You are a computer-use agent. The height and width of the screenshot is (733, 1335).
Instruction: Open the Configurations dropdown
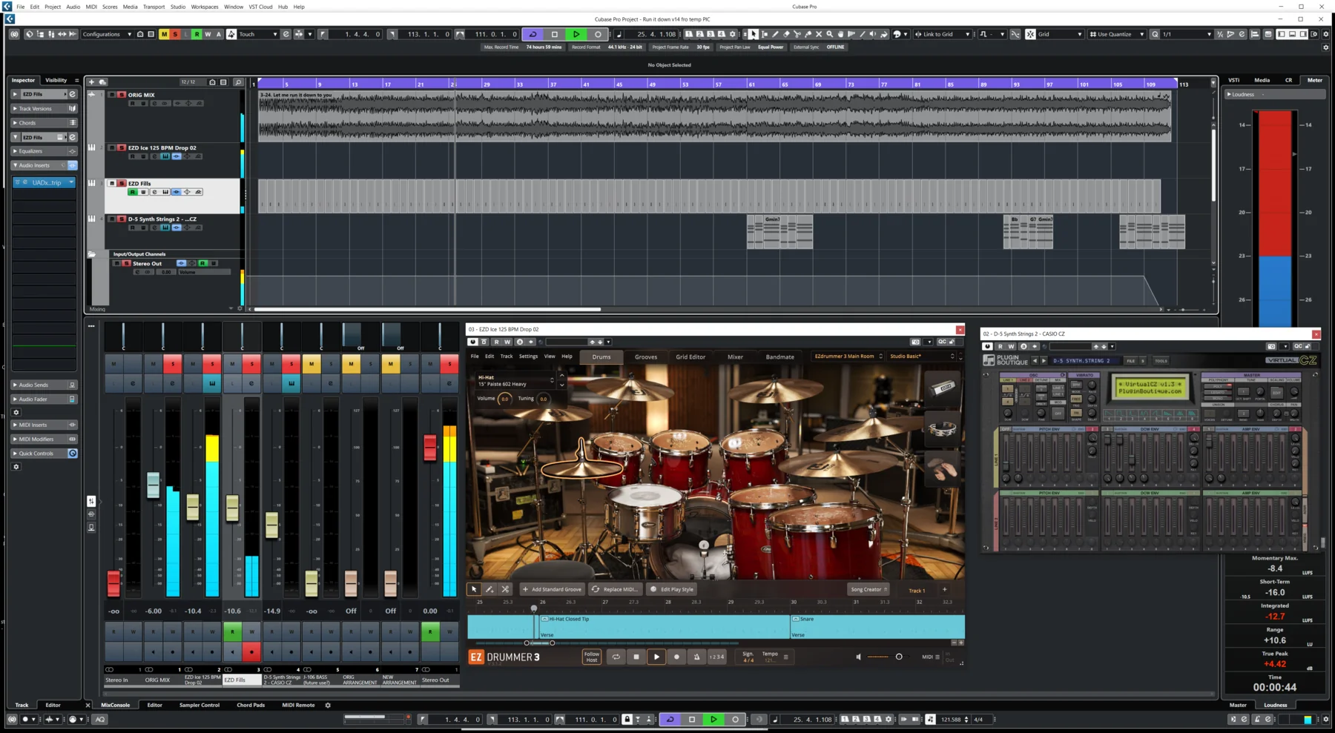point(107,34)
